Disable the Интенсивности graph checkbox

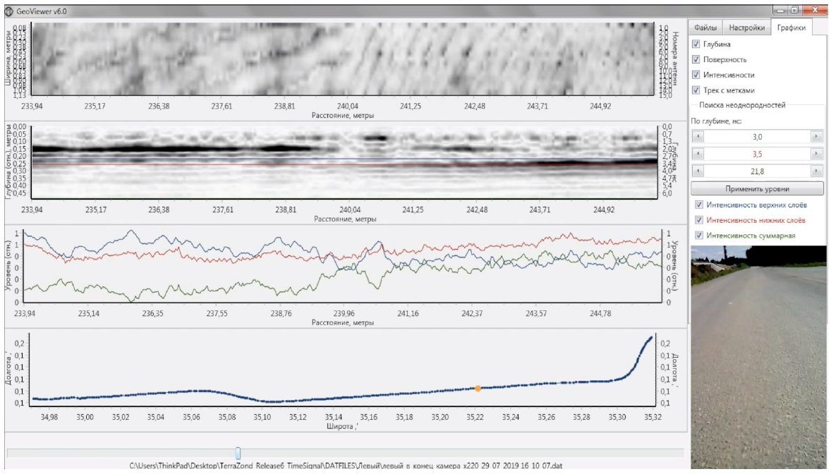(x=697, y=75)
